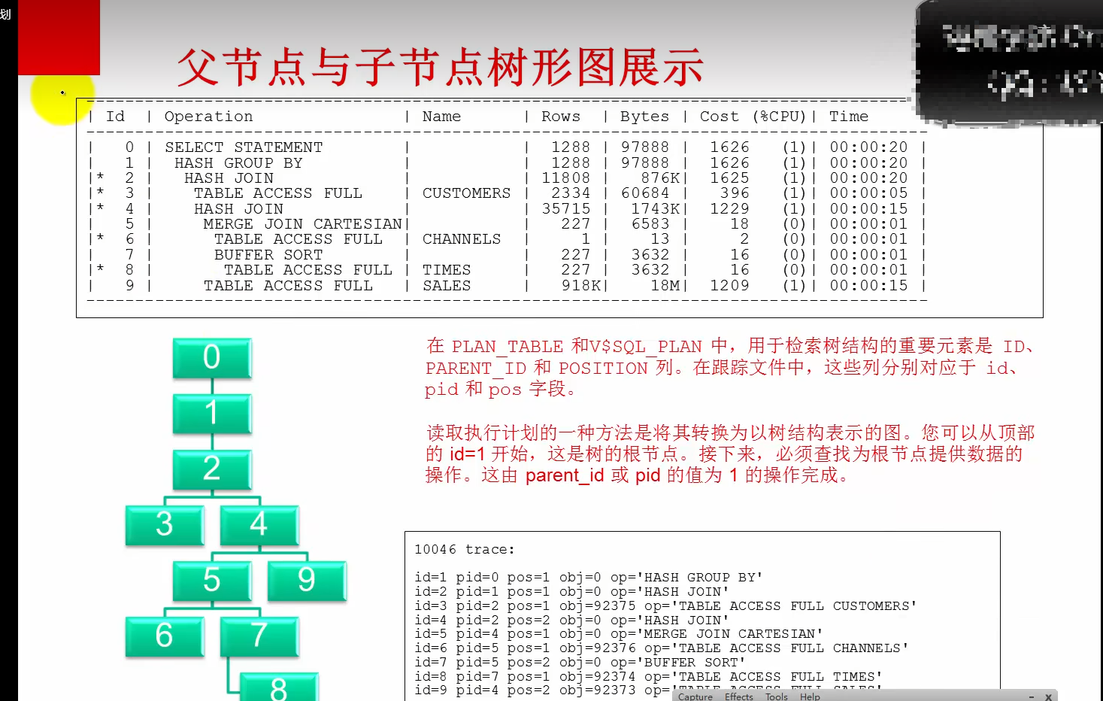The image size is (1103, 701).
Task: Open the Tools menu
Action: (775, 697)
